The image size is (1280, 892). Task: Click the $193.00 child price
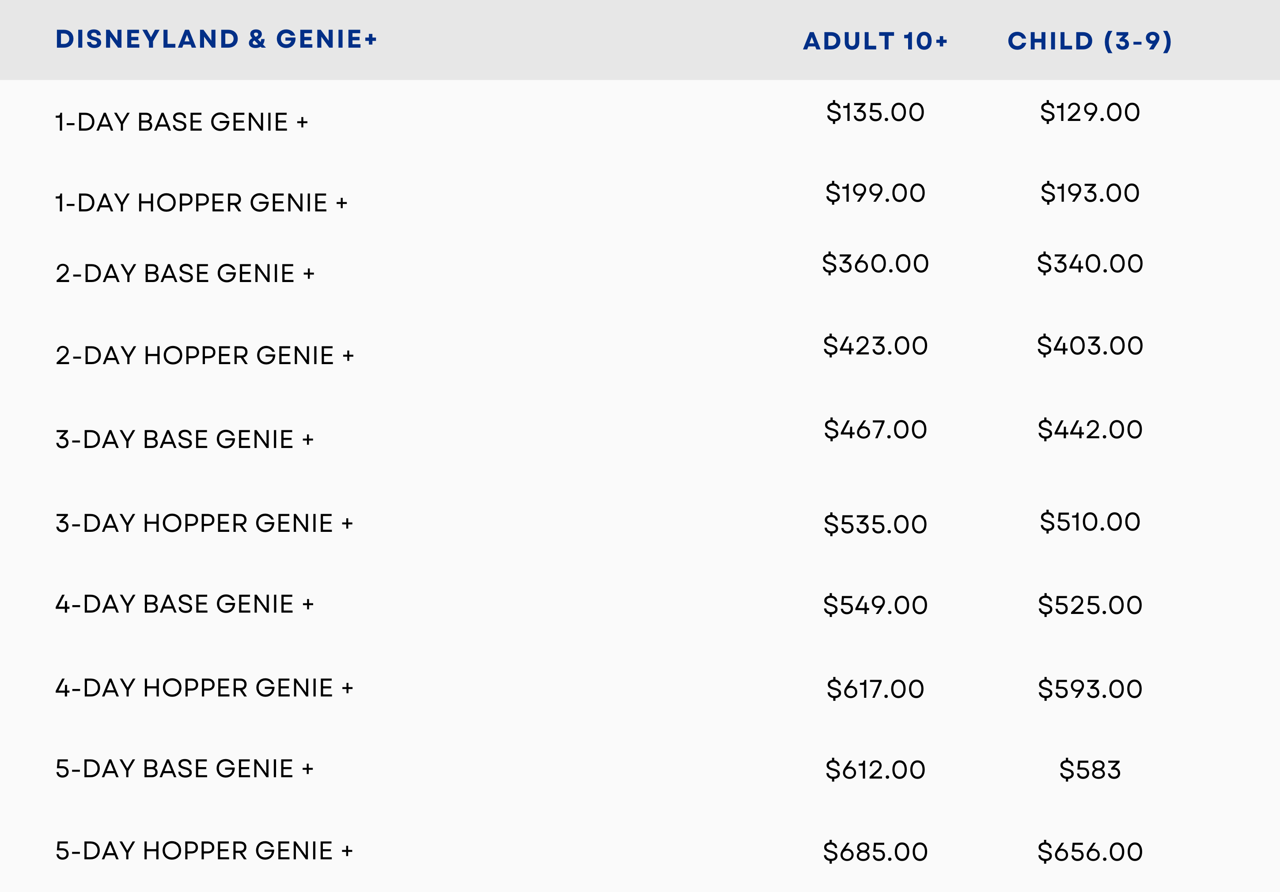click(x=1090, y=193)
